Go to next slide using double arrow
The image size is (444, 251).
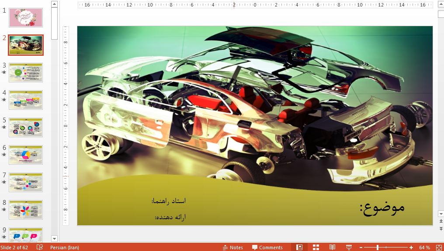tap(441, 228)
